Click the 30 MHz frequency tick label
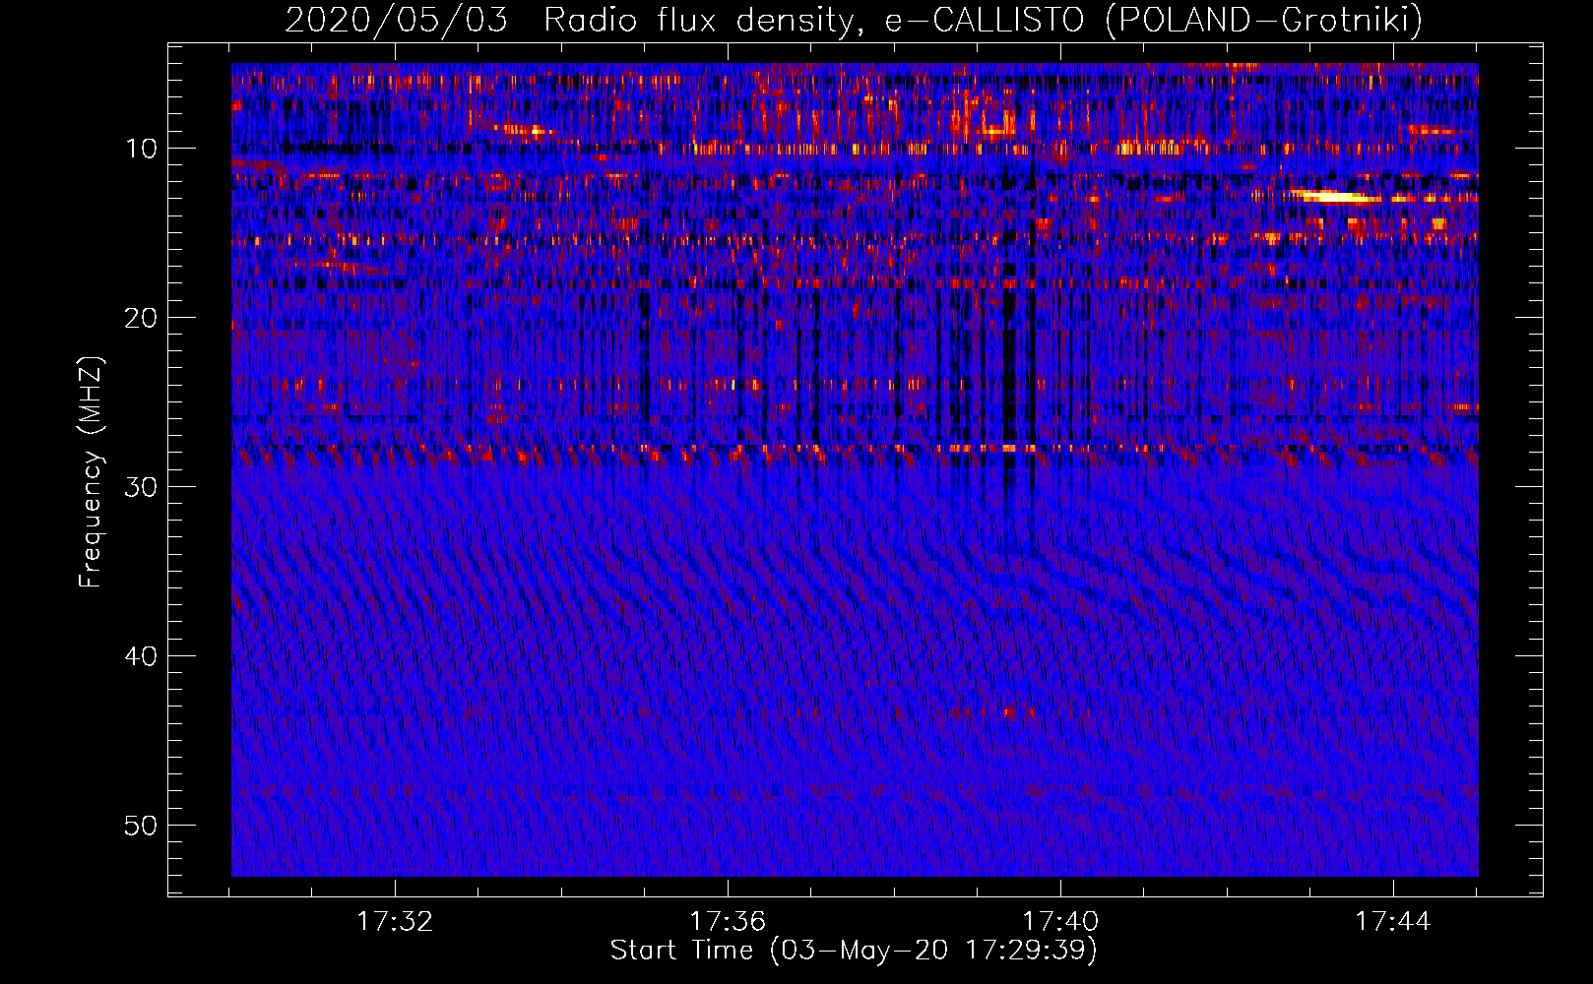The width and height of the screenshot is (1593, 984). (142, 487)
